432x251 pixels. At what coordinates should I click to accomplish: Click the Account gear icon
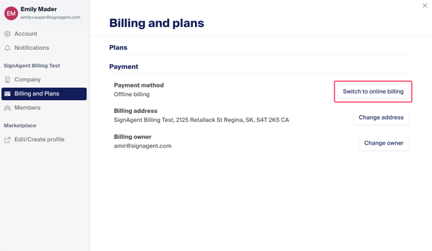click(8, 34)
